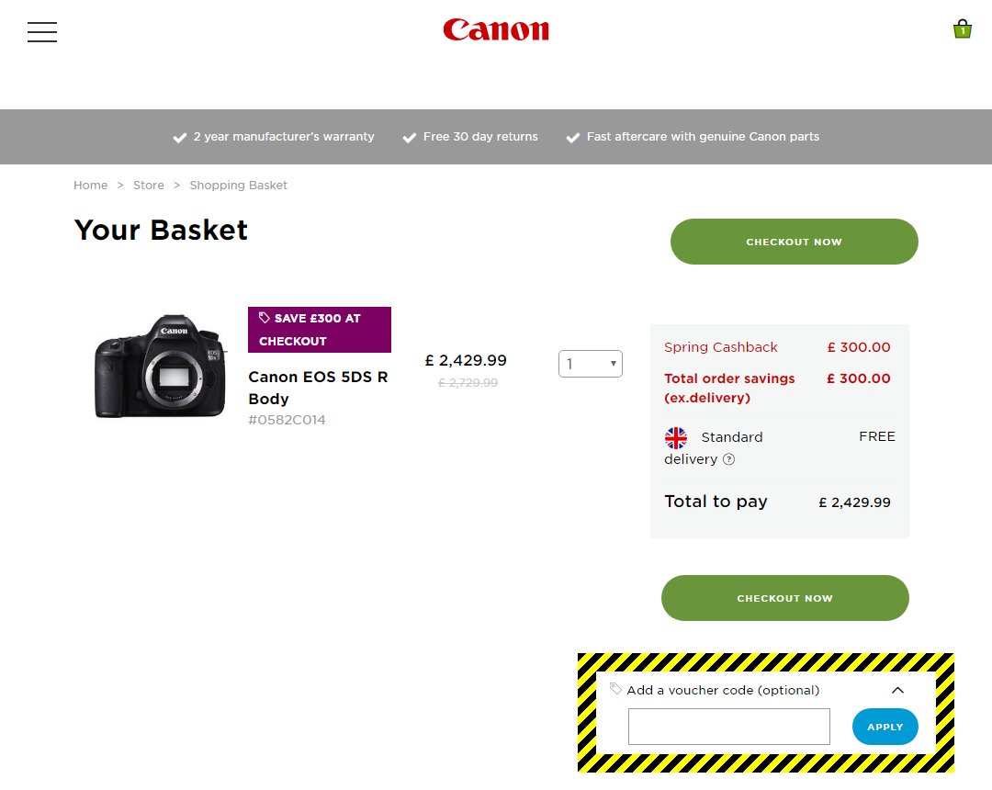Go to Home breadcrumb
The height and width of the screenshot is (790, 992).
[90, 186]
